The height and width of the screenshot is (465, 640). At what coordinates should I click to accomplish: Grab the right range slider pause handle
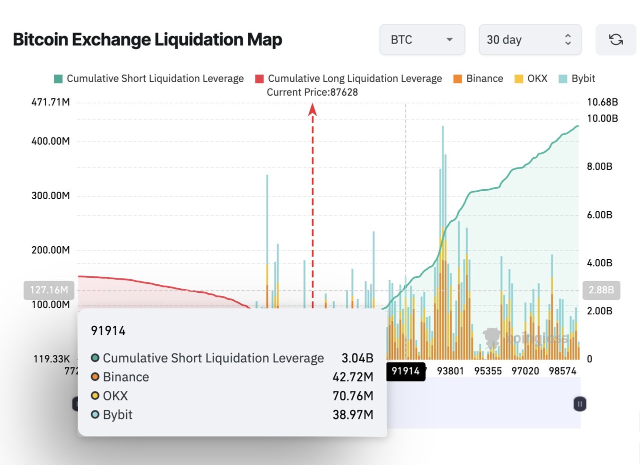579,404
